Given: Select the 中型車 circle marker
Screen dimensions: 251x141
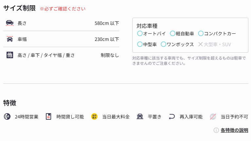Looking at the screenshot, I should [140, 44].
